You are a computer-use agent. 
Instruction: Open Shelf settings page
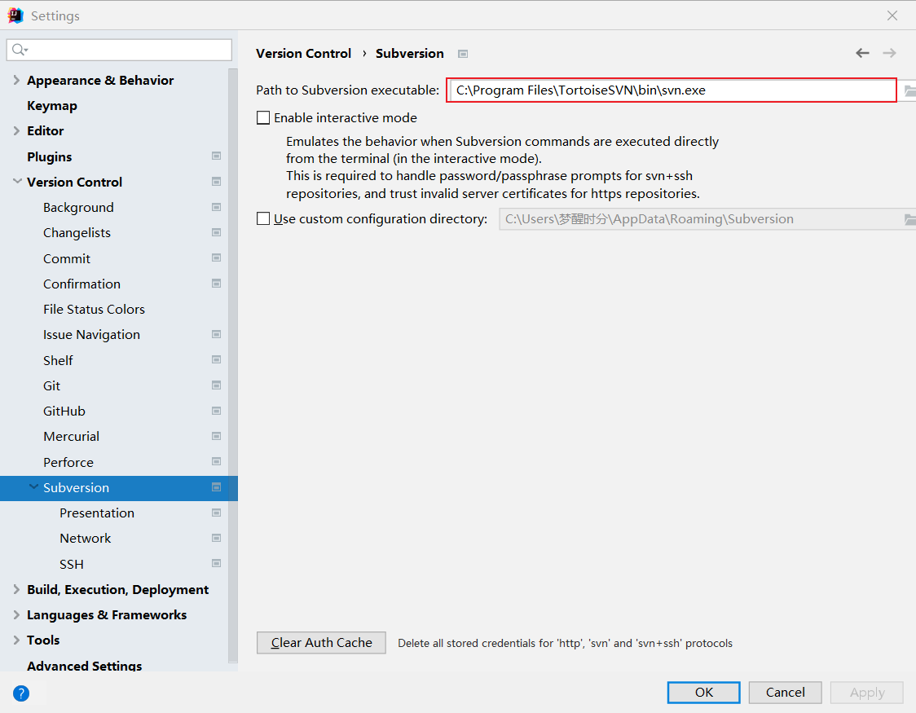pyautogui.click(x=58, y=360)
